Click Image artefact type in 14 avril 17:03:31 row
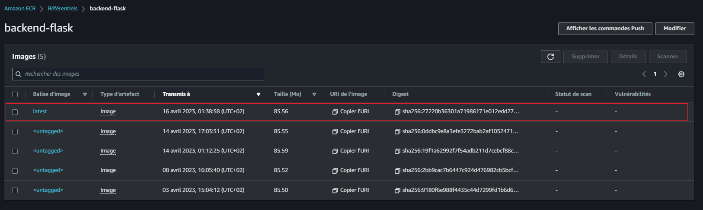This screenshot has height=210, width=703. click(x=108, y=131)
